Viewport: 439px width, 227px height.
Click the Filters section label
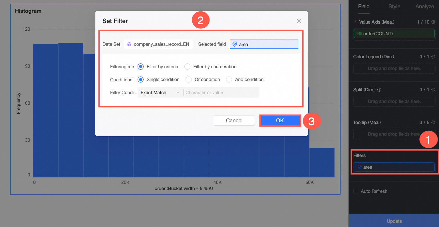pos(359,155)
